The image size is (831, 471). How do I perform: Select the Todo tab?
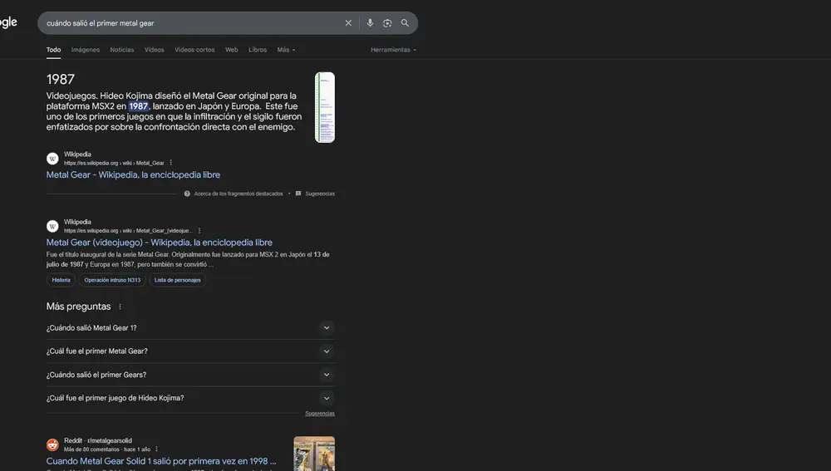(x=53, y=50)
